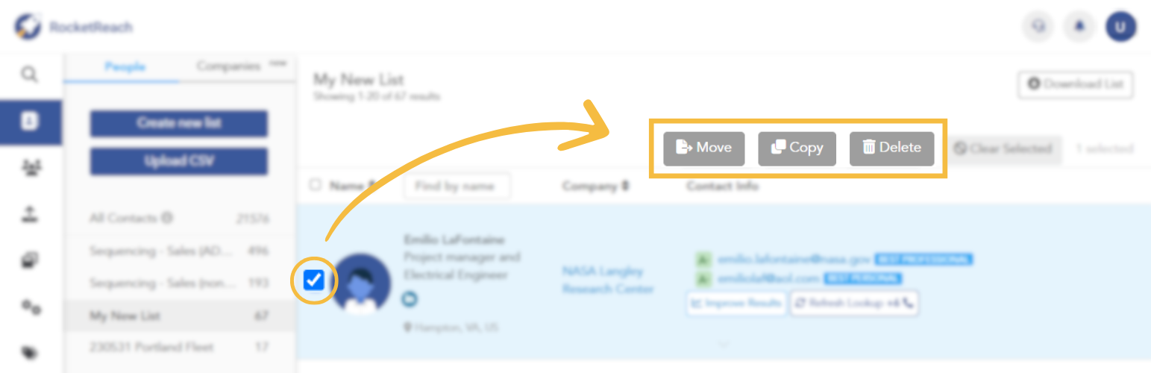Open the people group sidebar icon
The image size is (1151, 373).
[30, 168]
